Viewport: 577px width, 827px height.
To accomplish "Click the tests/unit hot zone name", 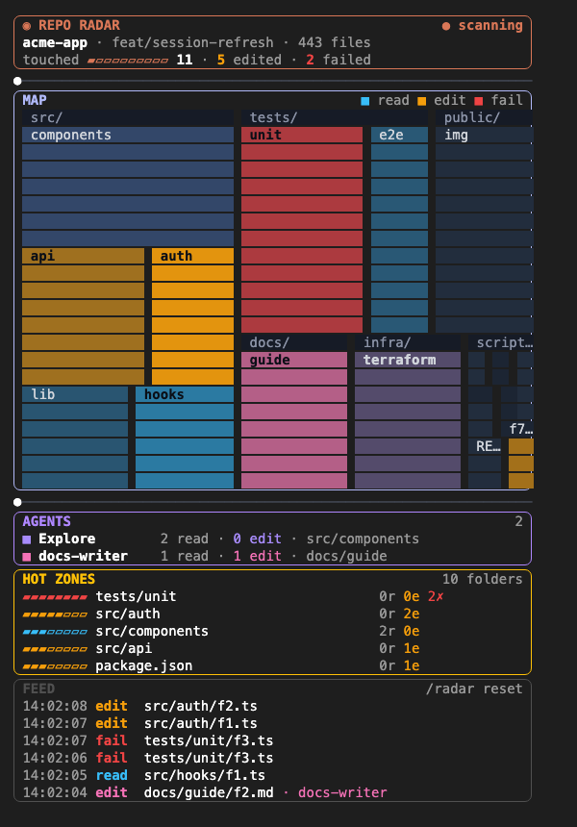I will 136,596.
